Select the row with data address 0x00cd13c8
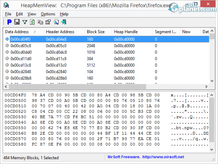 106,65
